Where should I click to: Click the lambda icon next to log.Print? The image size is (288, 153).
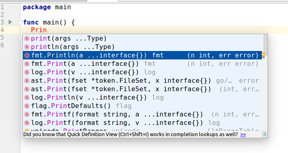point(27,72)
